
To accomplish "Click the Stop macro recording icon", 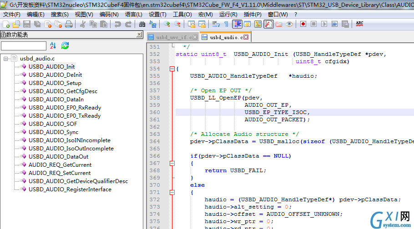I will click(x=313, y=24).
